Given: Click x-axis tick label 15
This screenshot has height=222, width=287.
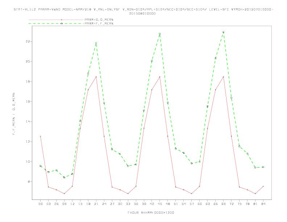Looking at the screenshot, I should (x=80, y=204).
